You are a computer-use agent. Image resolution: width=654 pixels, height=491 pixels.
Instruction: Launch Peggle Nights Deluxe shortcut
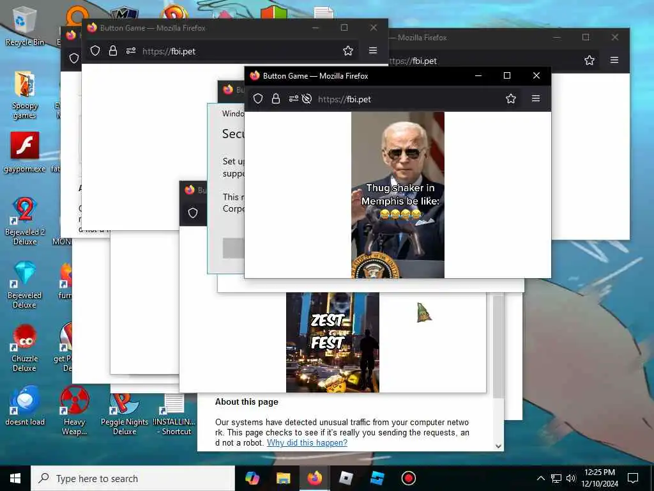(125, 414)
